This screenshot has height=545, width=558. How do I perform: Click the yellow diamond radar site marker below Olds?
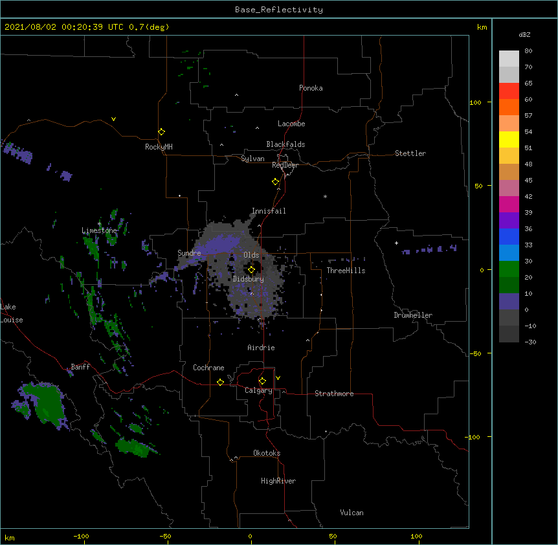pos(251,270)
